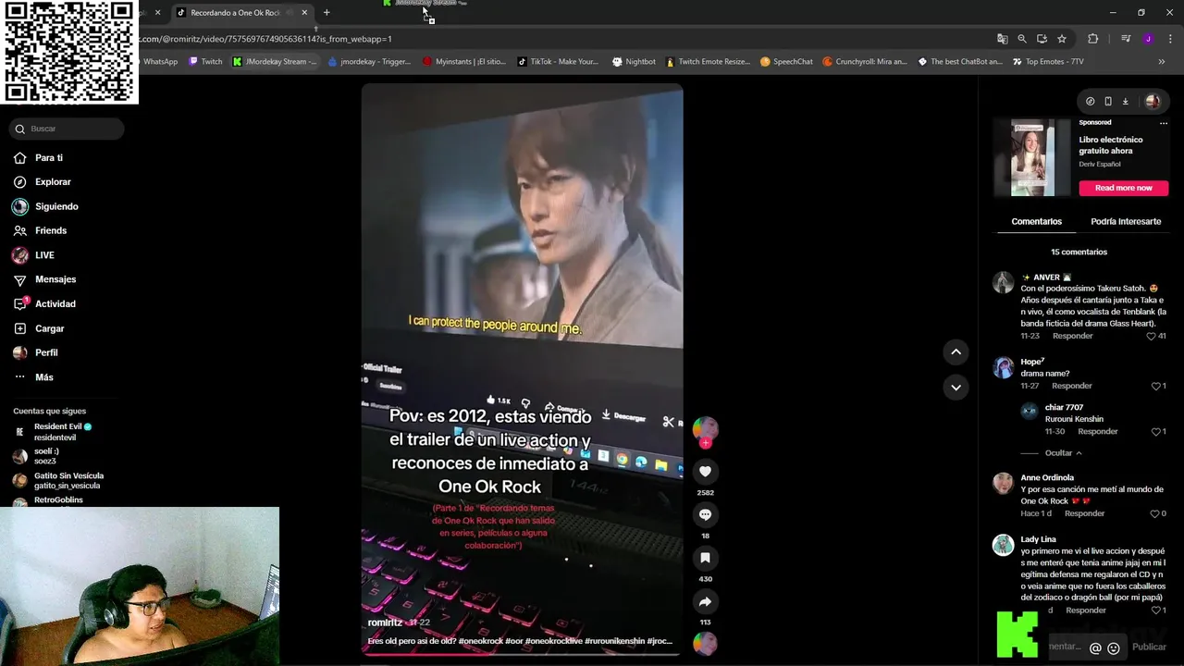Screen dimensions: 1184x666
Task: Close the One Ok Rock browser tab
Action: click(304, 13)
